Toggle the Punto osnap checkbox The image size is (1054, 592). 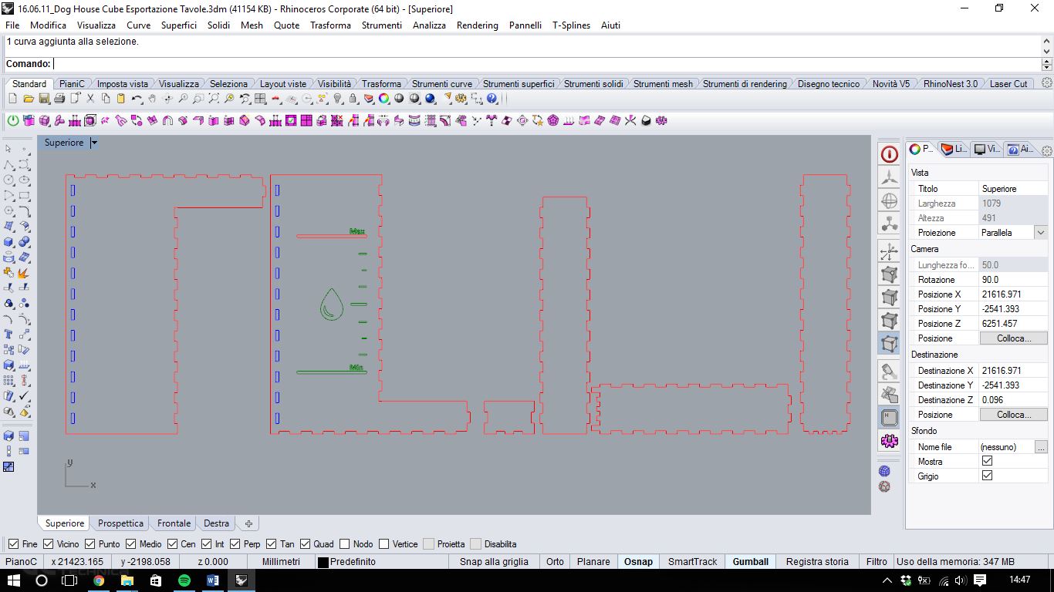click(x=90, y=544)
